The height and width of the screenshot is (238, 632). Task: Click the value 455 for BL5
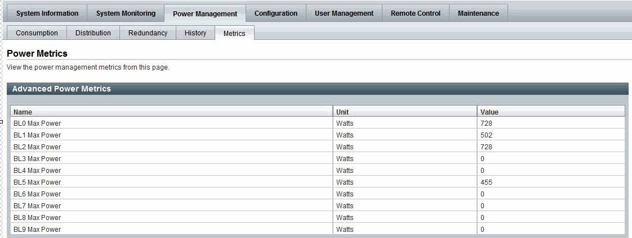(486, 182)
